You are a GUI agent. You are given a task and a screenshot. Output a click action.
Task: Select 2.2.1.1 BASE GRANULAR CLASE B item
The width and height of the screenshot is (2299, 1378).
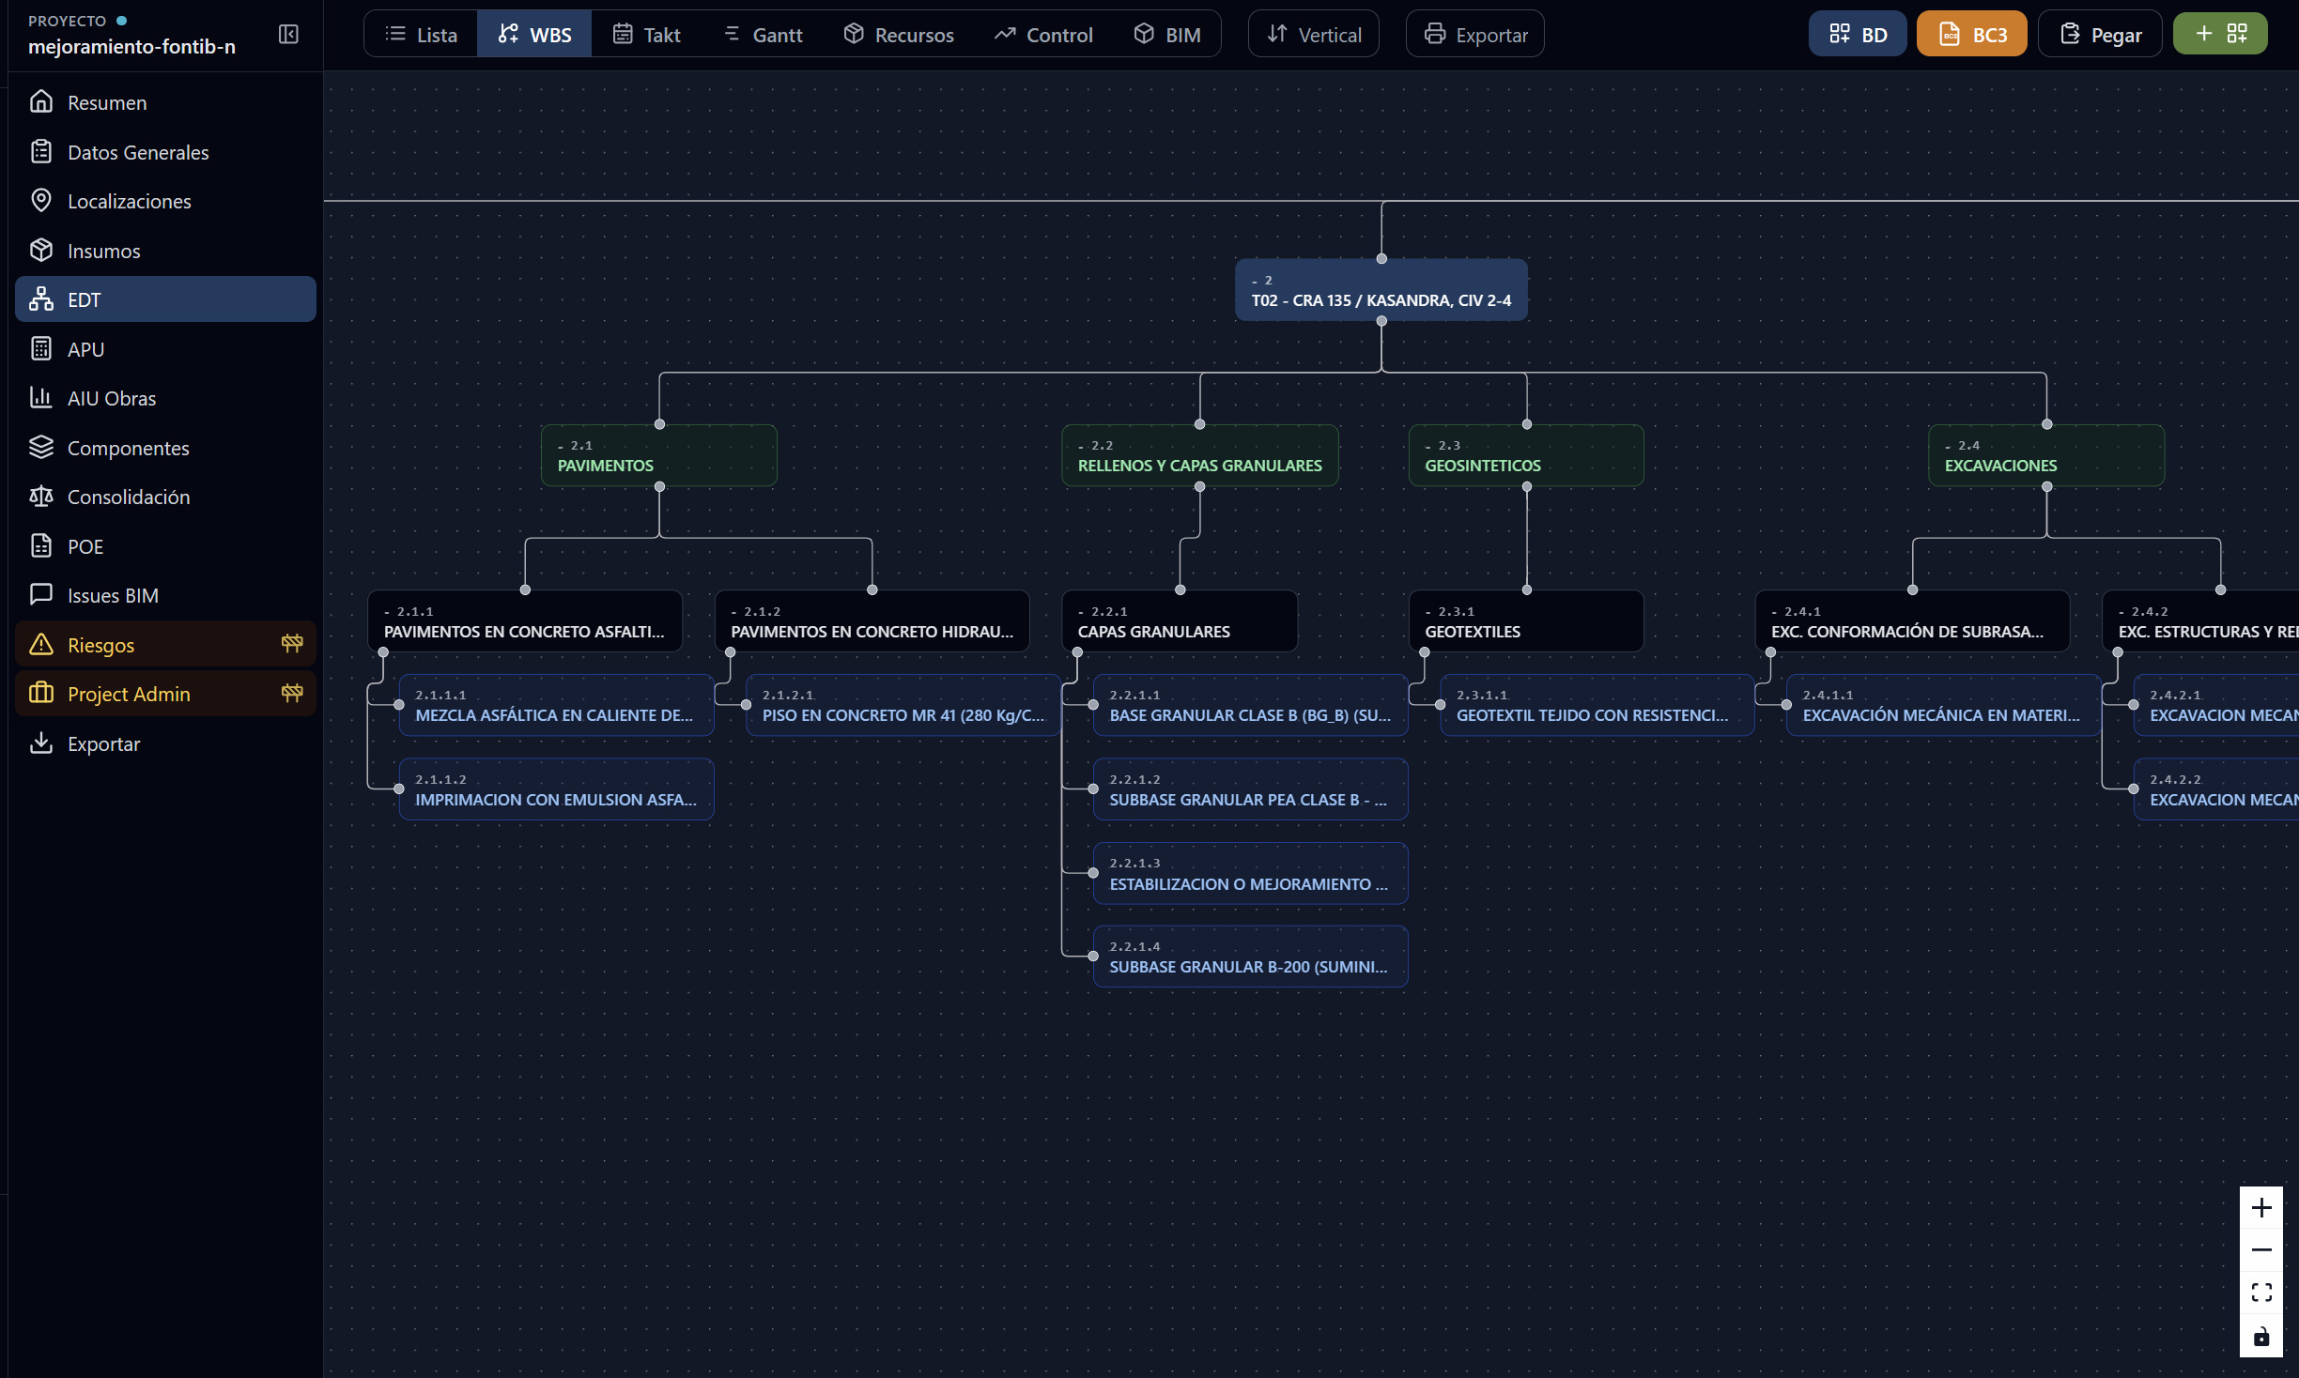(x=1250, y=705)
